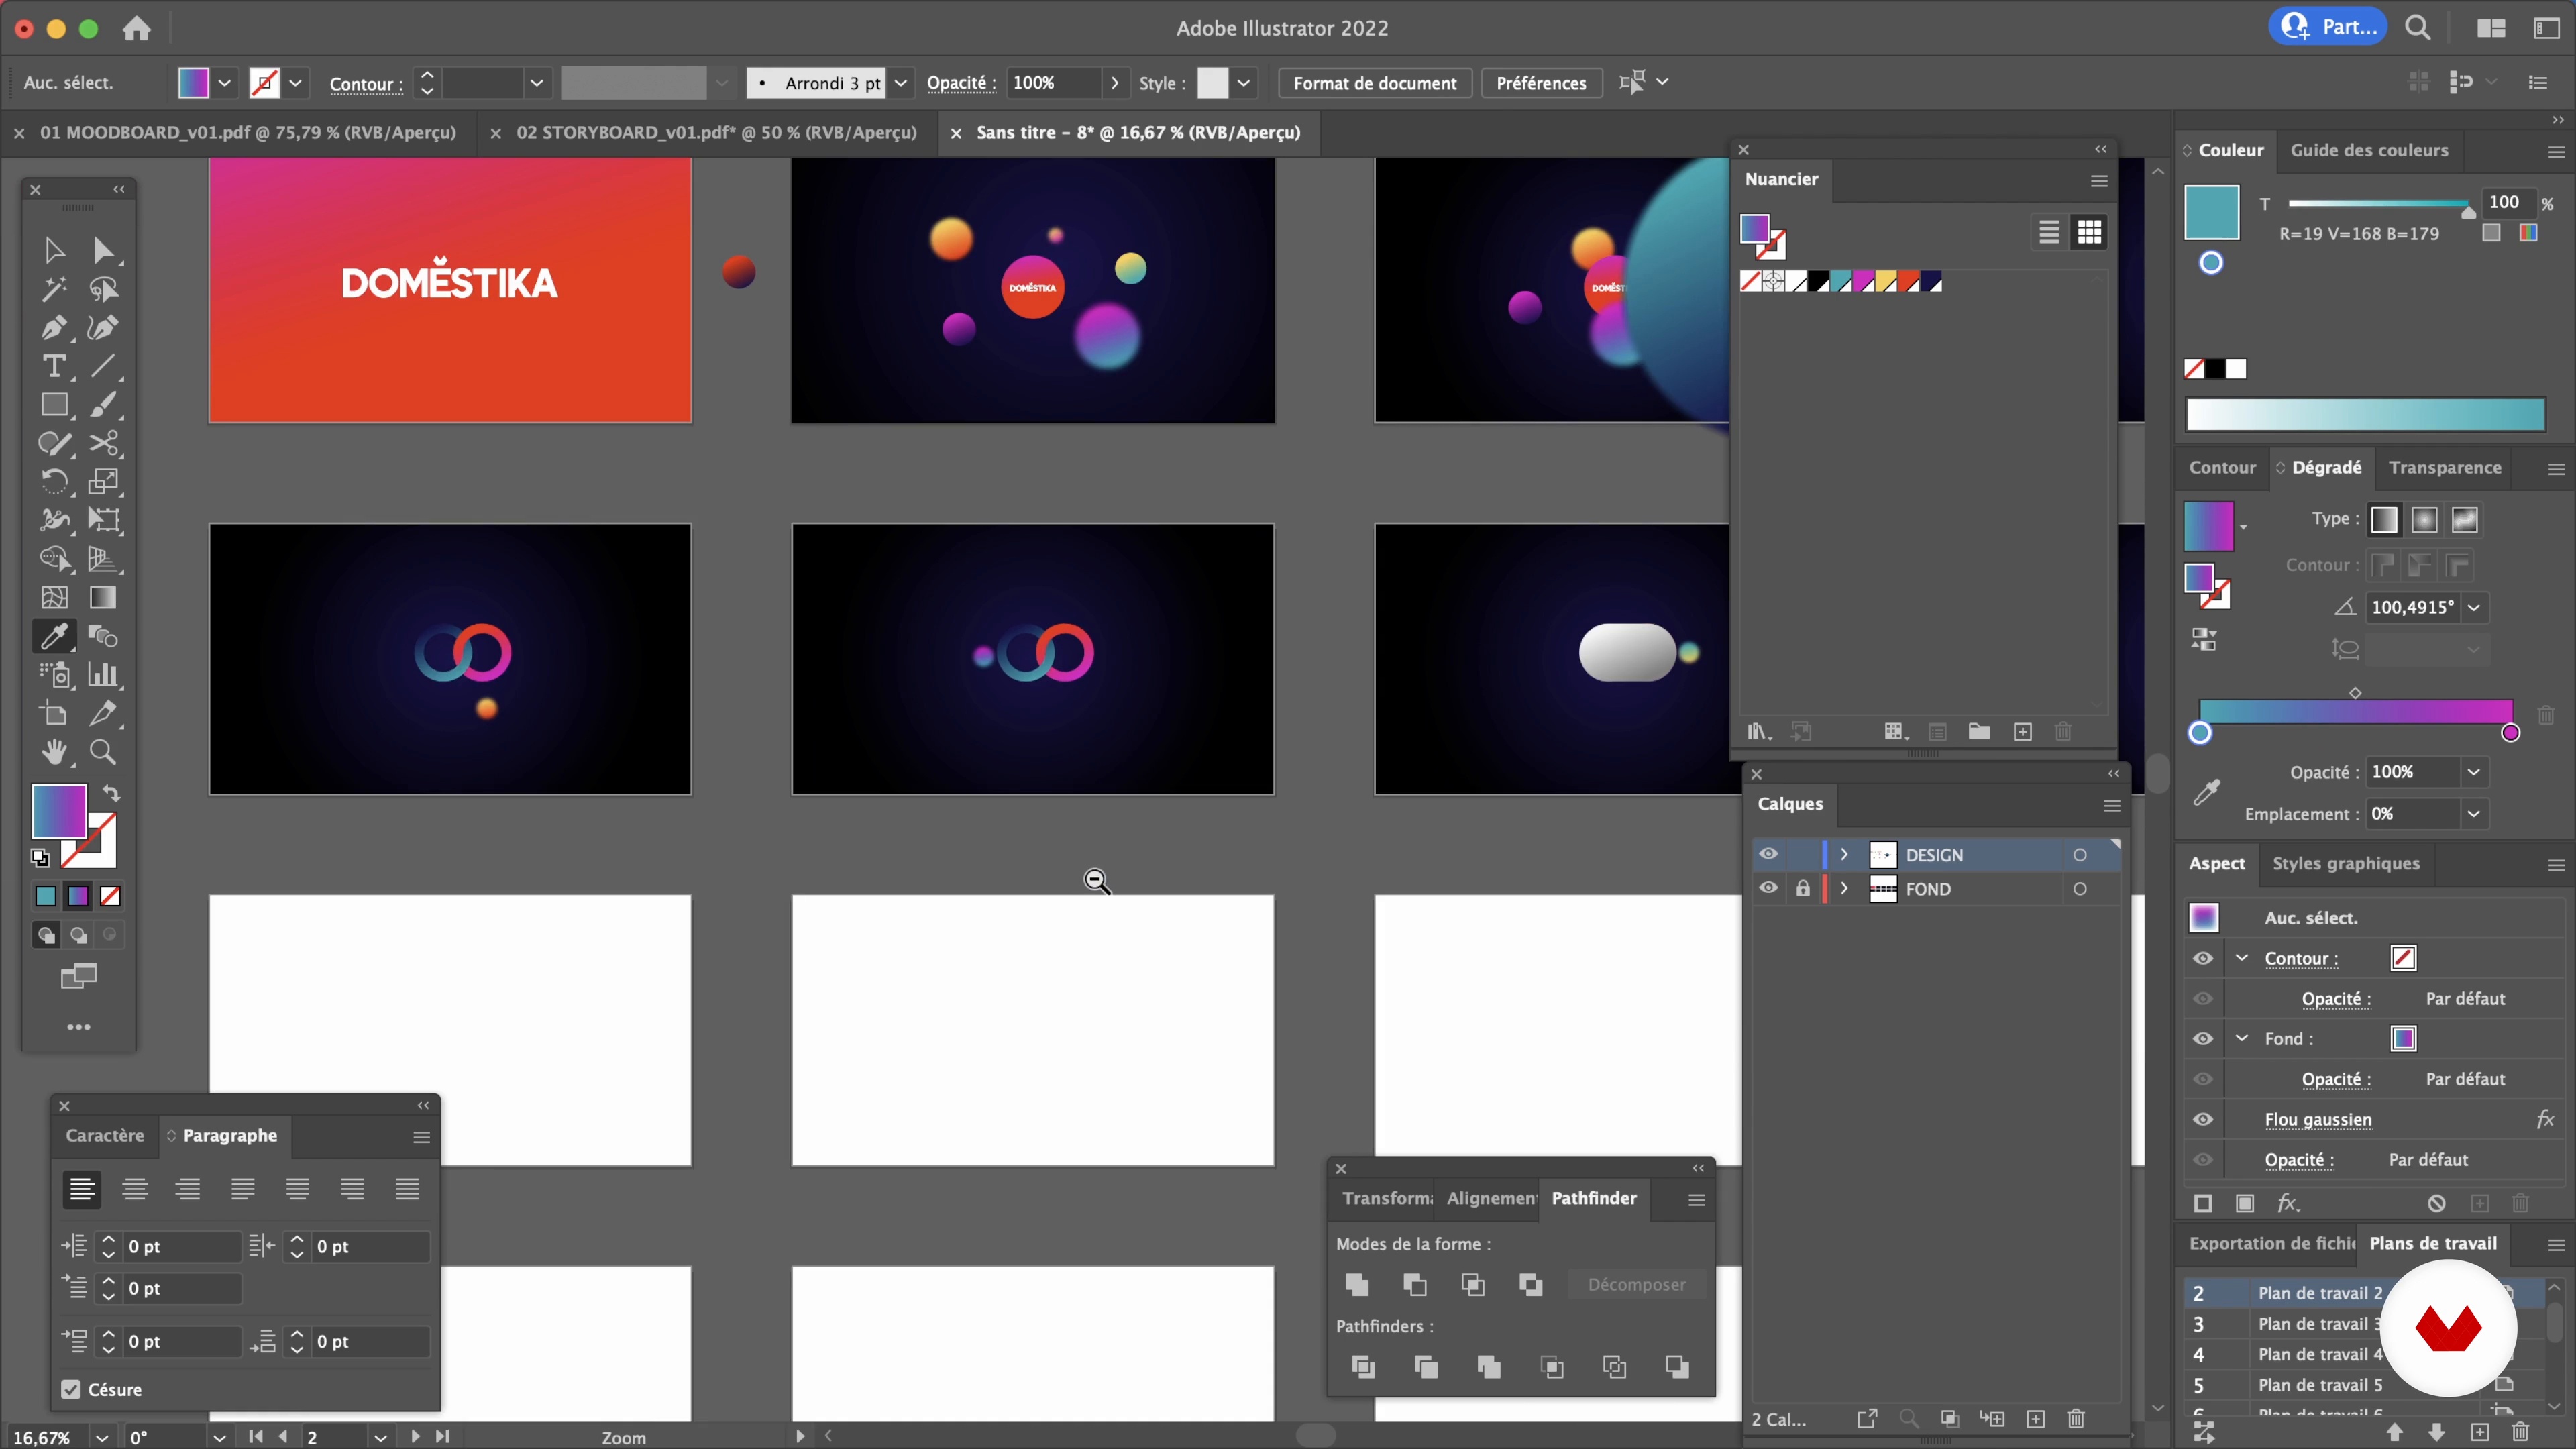This screenshot has height=1449, width=2576.
Task: Switch to 01 MOODBOARD_v01.pdf tab
Action: (x=247, y=132)
